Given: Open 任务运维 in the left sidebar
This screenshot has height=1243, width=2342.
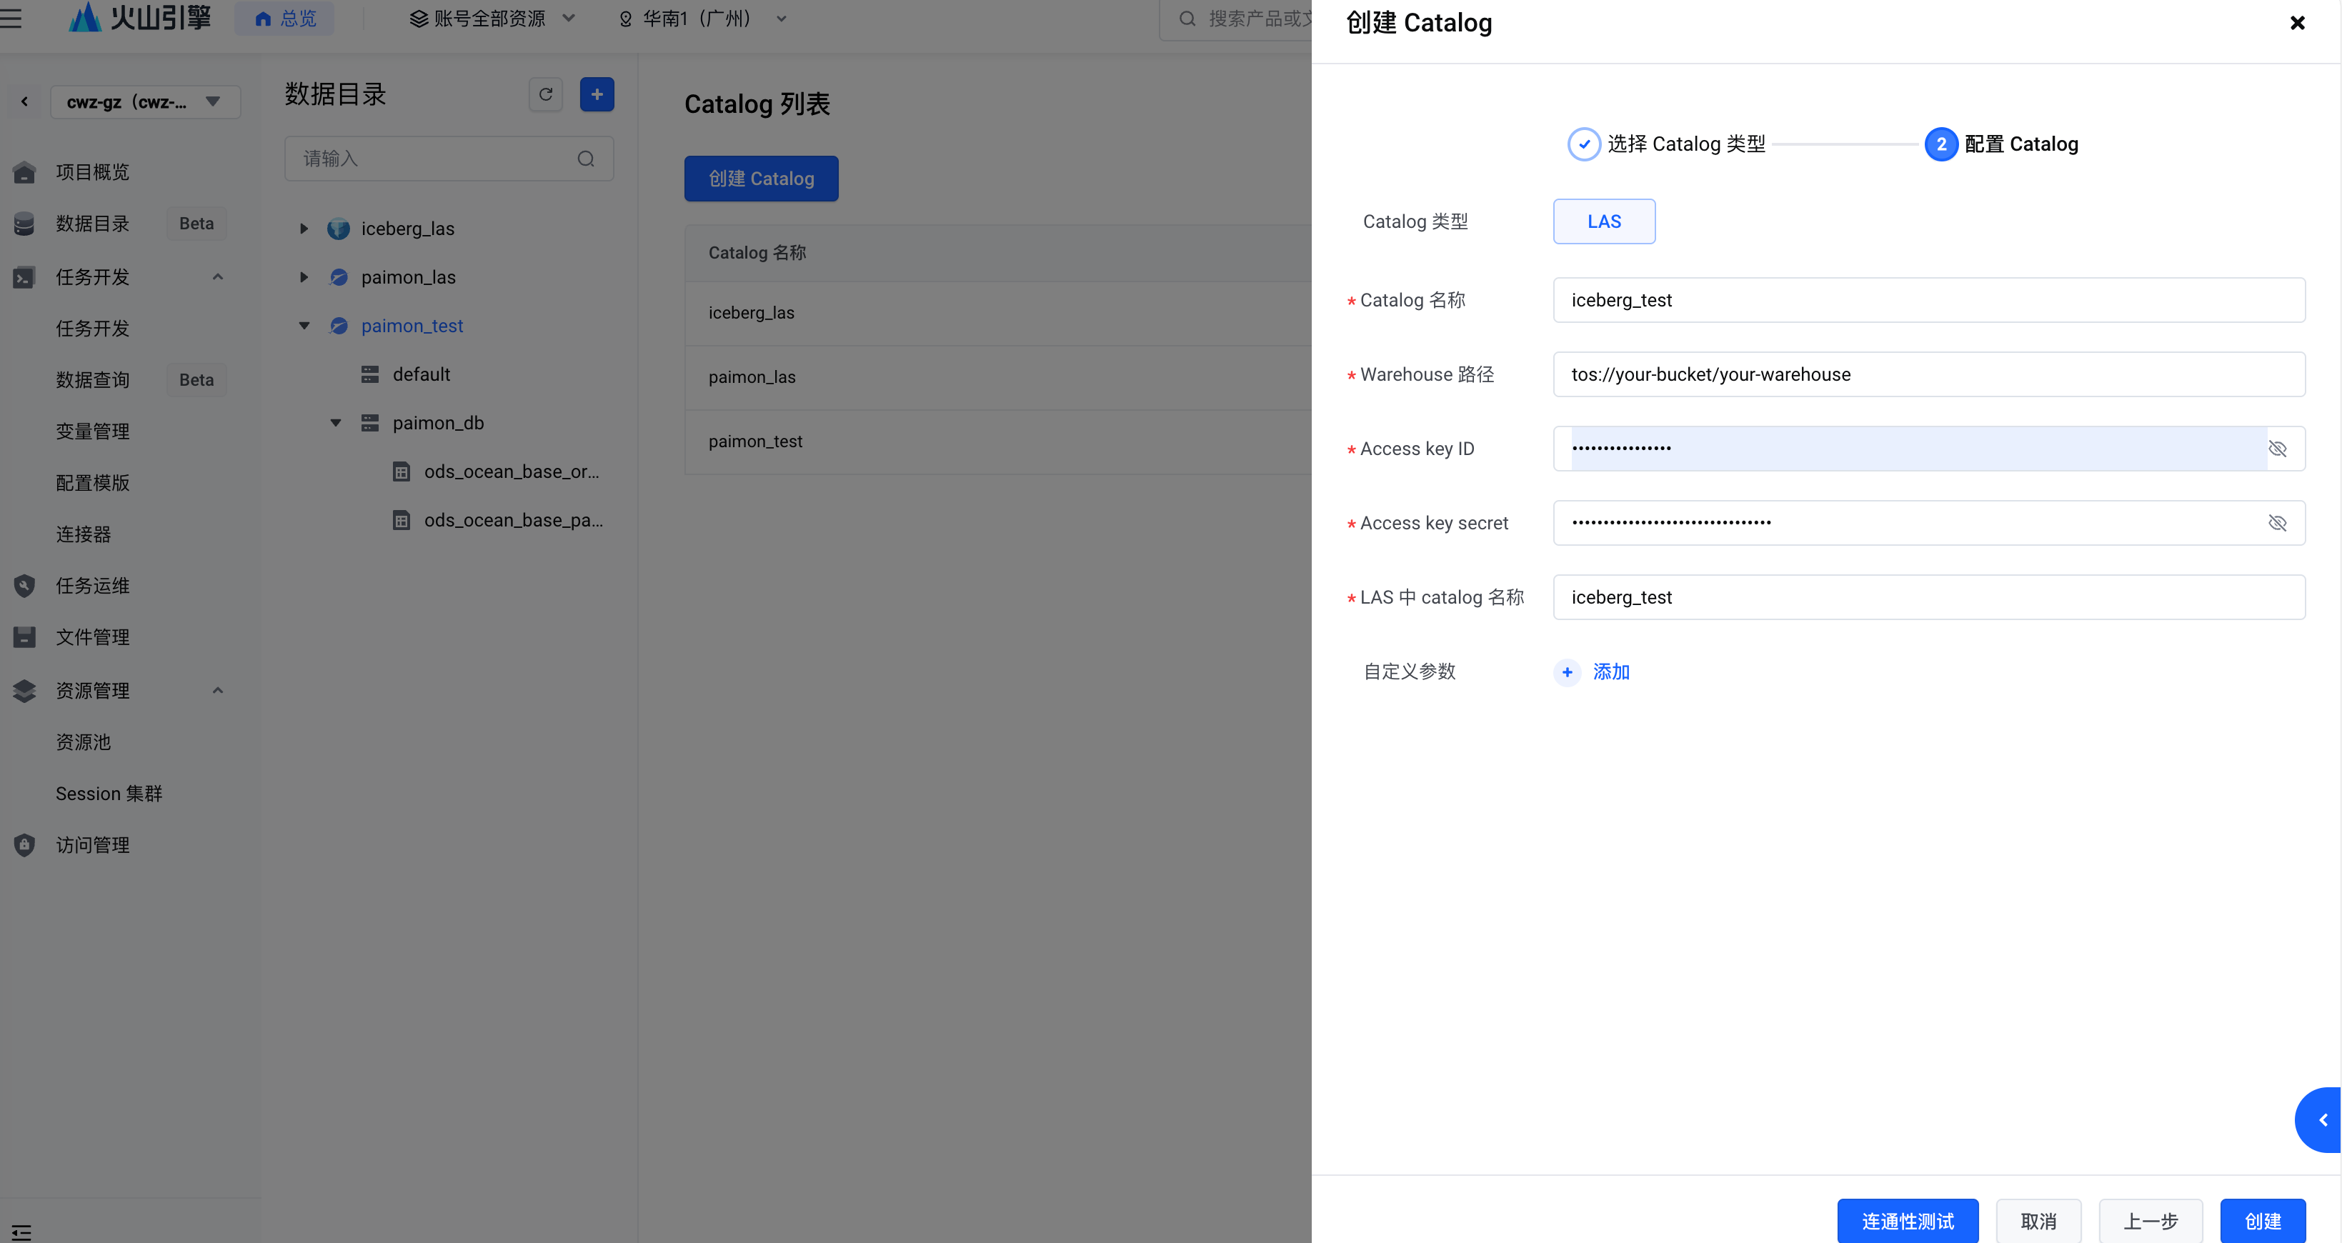Looking at the screenshot, I should (93, 586).
